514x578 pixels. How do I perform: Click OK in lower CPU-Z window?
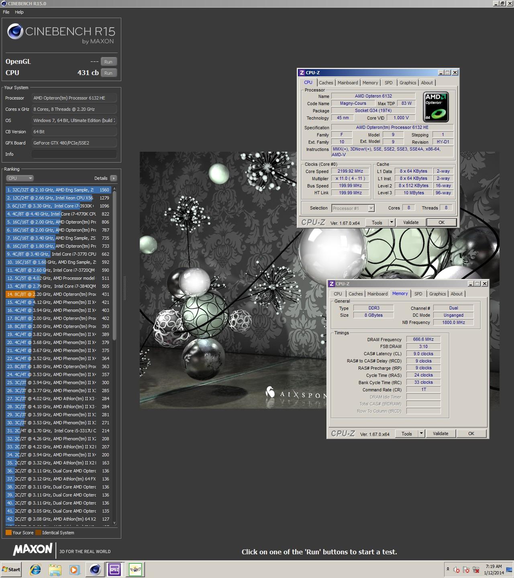[x=471, y=433]
